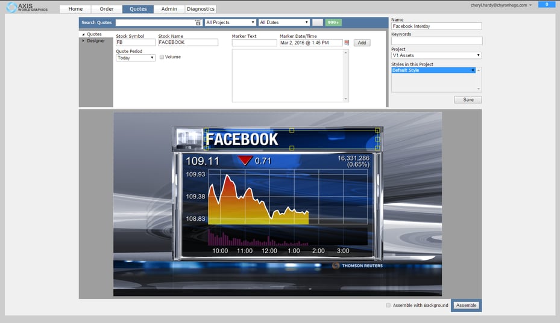Switch to the Order tab
The height and width of the screenshot is (323, 560).
[106, 9]
